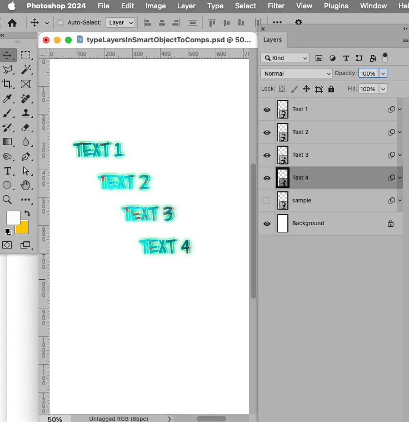Open the Fill slider dropdown arrow
Viewport: 409px width, 422px height.
[383, 89]
